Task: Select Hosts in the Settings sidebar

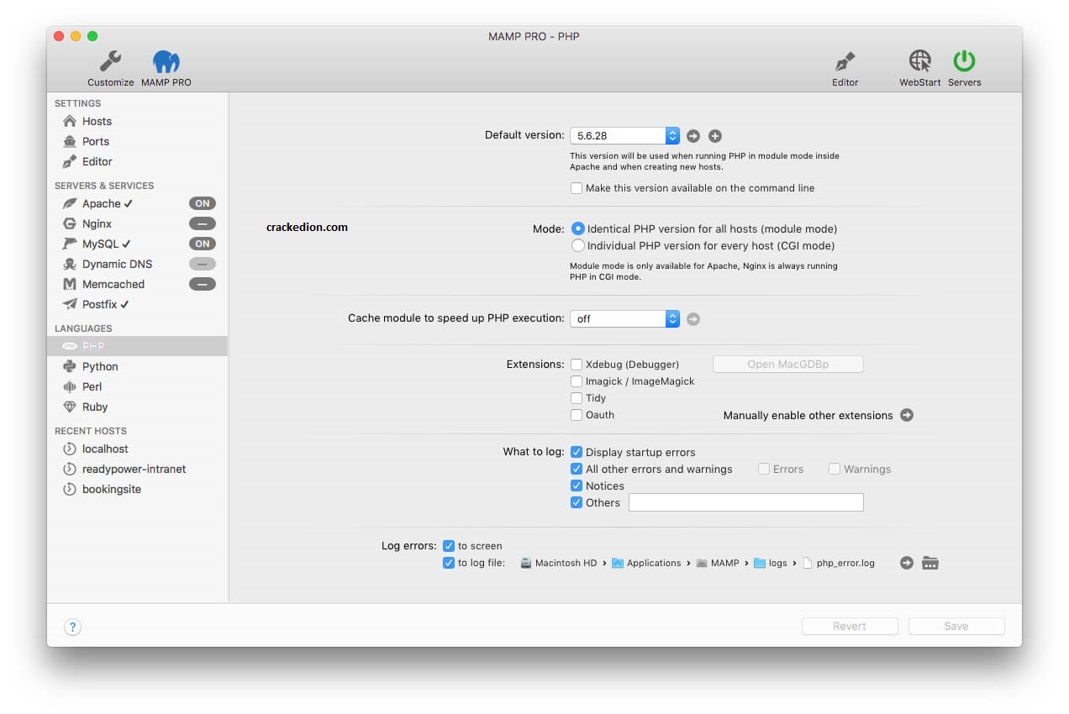Action: tap(137, 121)
